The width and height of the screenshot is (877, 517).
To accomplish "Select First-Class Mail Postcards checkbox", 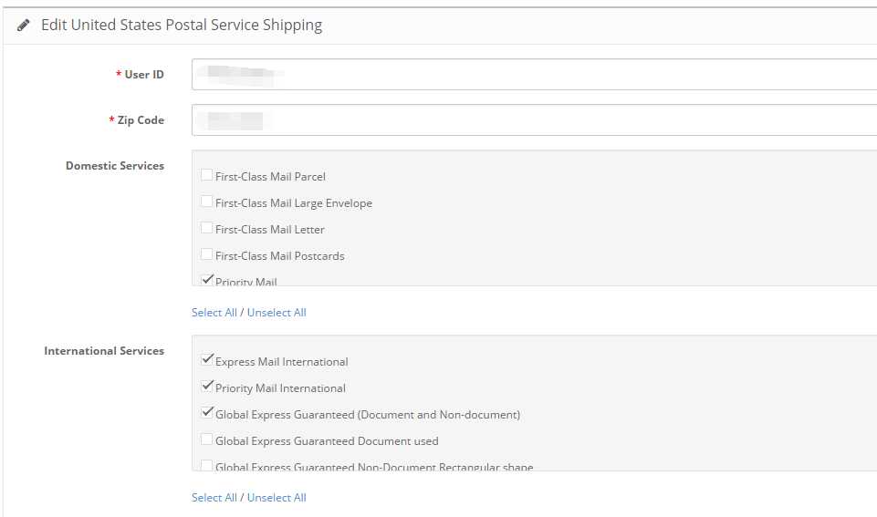I will pyautogui.click(x=206, y=254).
